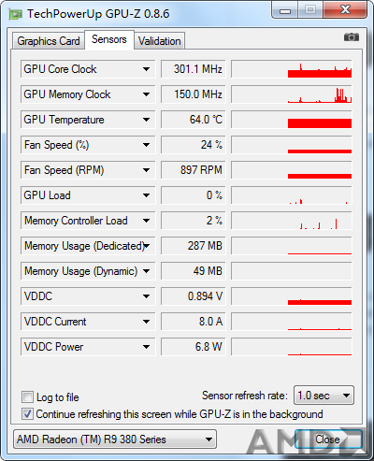The width and height of the screenshot is (374, 461).
Task: Click the GPU Load value field
Action: [194, 195]
